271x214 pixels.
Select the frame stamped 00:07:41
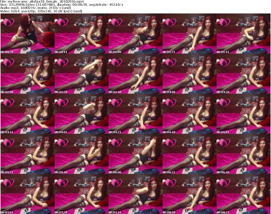point(135,194)
